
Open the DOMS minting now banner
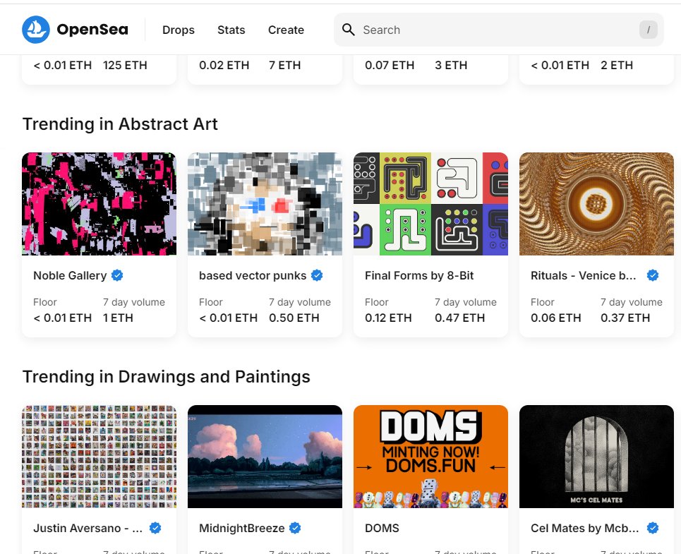coord(431,457)
